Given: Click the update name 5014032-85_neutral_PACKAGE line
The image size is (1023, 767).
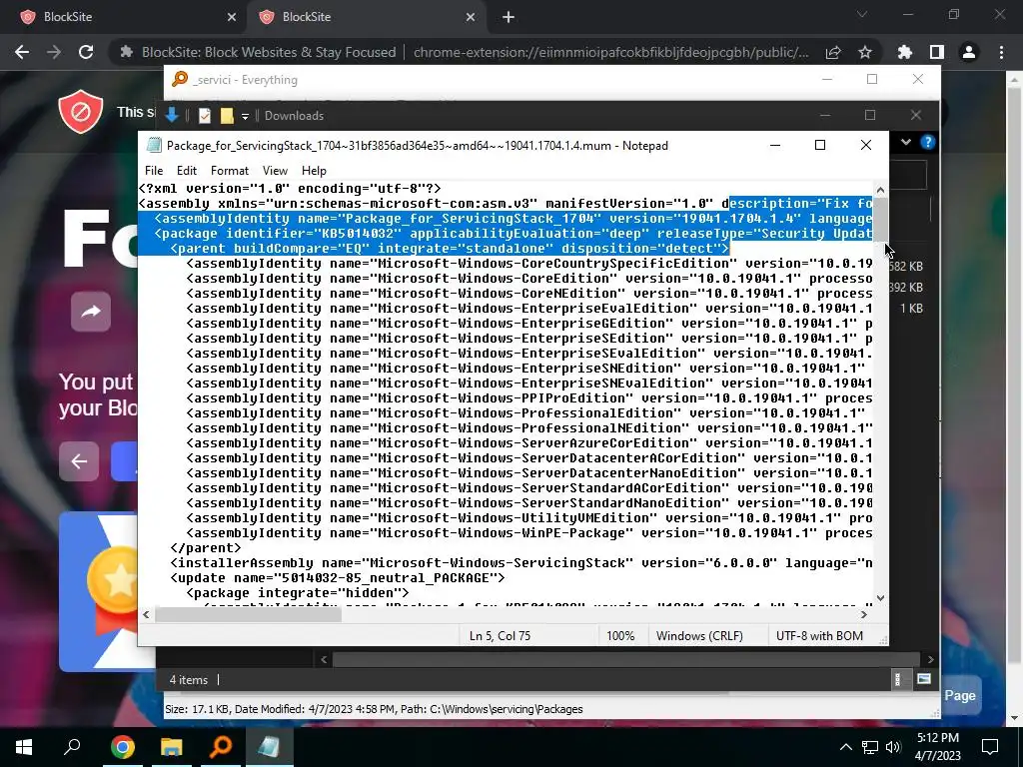Looking at the screenshot, I should (x=338, y=578).
